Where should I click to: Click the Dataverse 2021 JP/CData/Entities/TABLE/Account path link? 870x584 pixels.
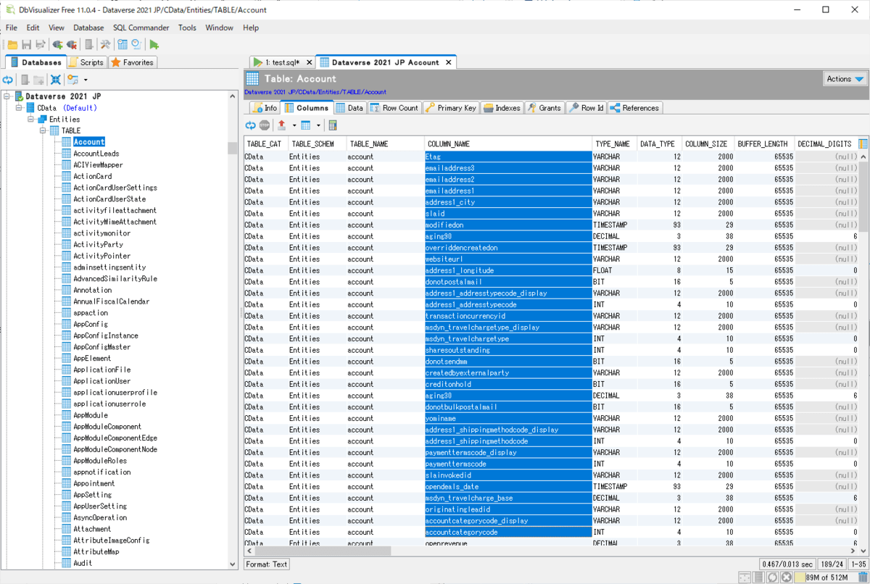coord(315,92)
